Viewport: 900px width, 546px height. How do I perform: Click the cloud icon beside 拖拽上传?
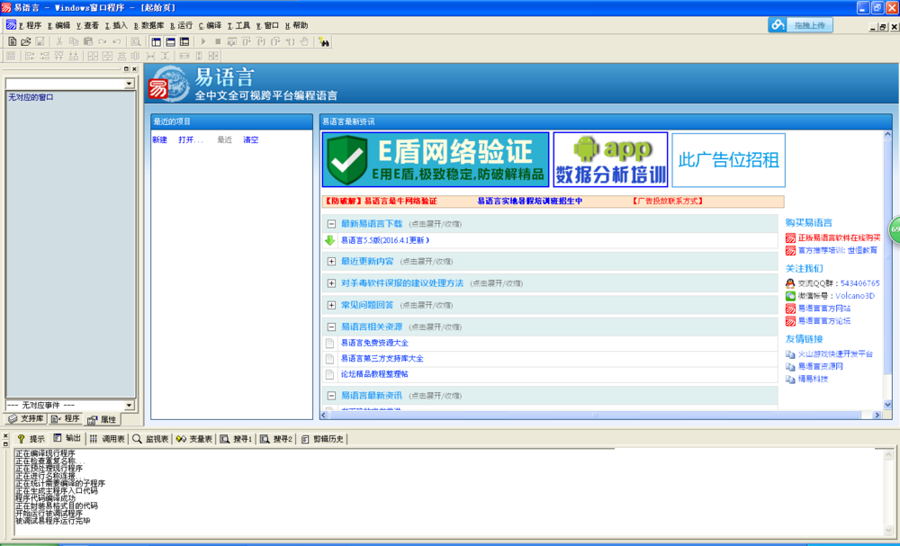778,24
